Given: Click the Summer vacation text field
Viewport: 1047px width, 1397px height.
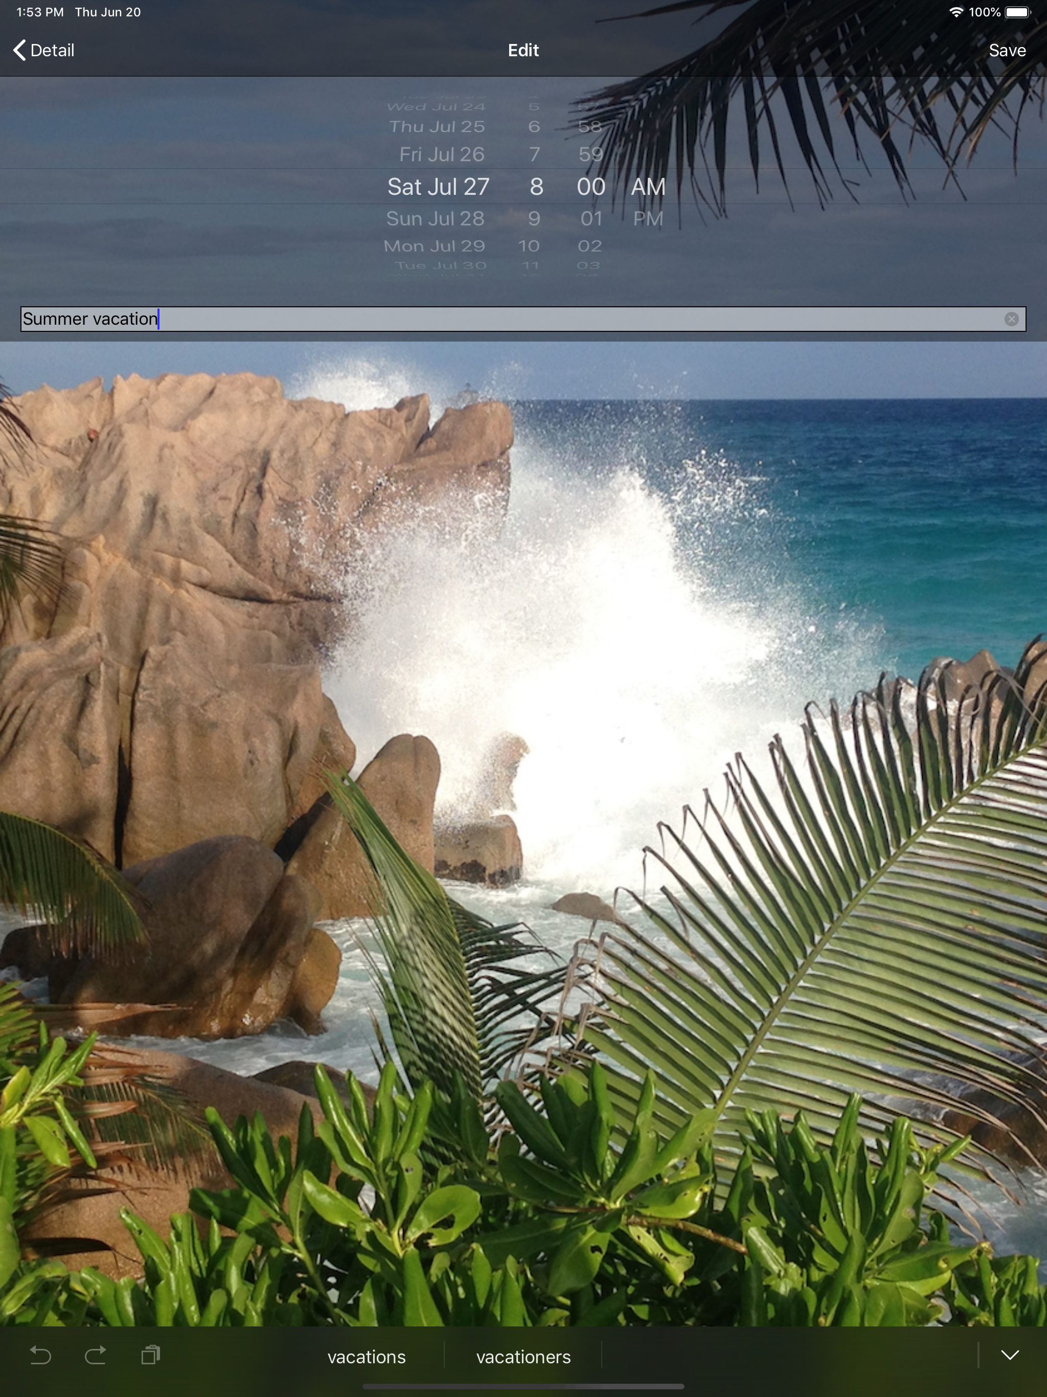Looking at the screenshot, I should tap(505, 319).
